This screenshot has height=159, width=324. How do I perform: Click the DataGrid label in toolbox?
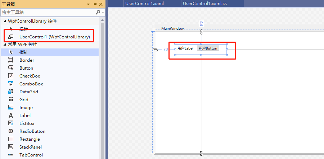click(x=29, y=92)
